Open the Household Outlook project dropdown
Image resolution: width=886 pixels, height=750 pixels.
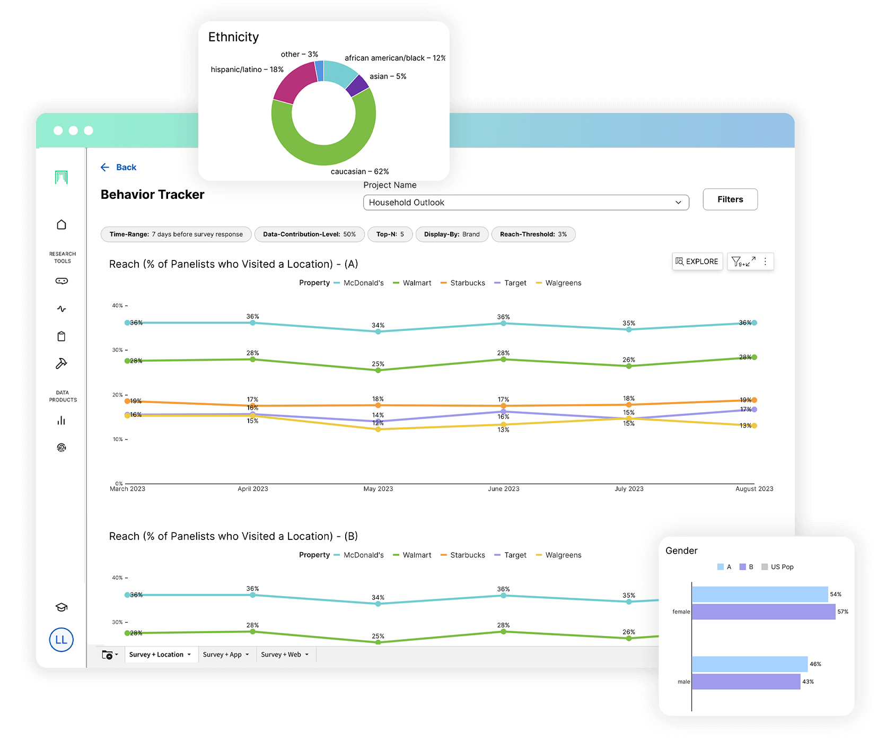pyautogui.click(x=526, y=203)
